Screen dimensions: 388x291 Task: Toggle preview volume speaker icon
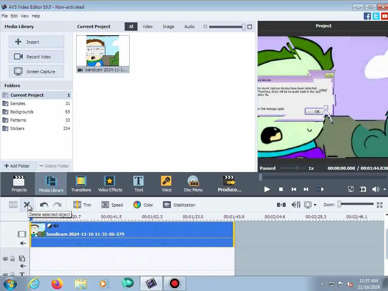375,189
